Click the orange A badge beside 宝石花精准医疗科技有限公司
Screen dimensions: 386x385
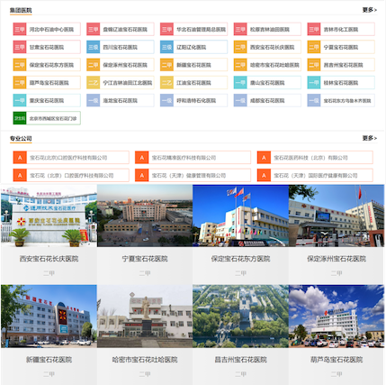pyautogui.click(x=142, y=158)
